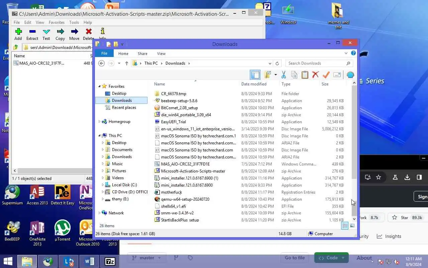Toggle the preview pane in Explorer toolbar
The height and width of the screenshot is (268, 428).
(x=255, y=75)
